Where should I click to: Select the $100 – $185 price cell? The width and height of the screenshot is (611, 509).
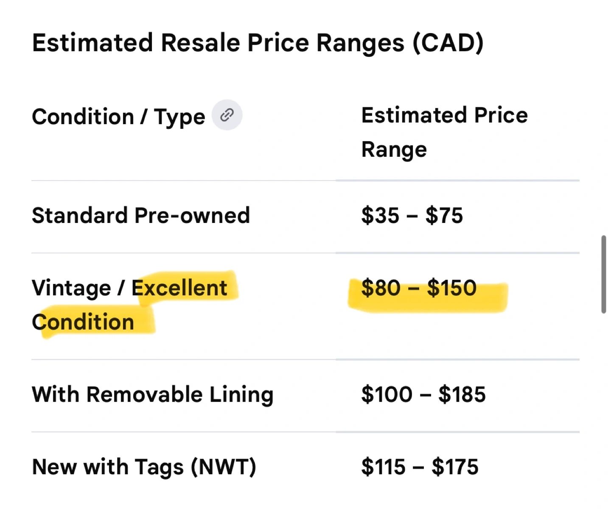[423, 395]
